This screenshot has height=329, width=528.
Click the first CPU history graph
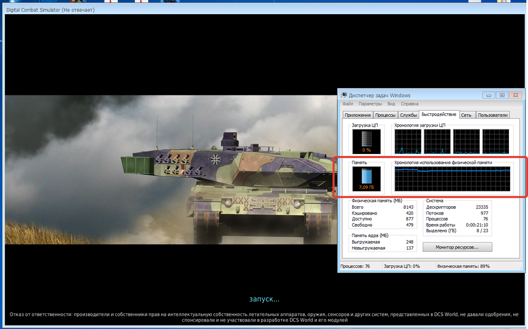tap(408, 142)
